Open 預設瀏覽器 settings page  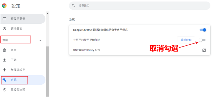pyautogui.click(x=23, y=19)
